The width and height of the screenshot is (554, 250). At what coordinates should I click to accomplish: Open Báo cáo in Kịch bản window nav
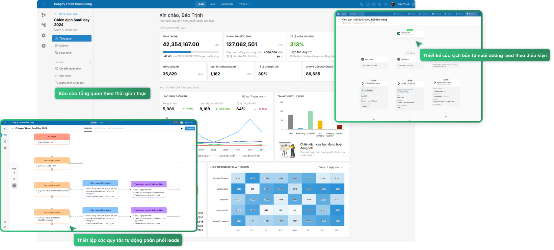click(x=460, y=14)
